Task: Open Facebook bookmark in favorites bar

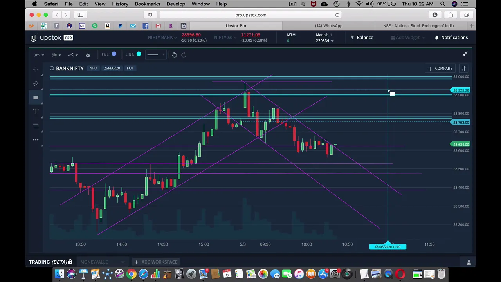Action: click(x=145, y=26)
